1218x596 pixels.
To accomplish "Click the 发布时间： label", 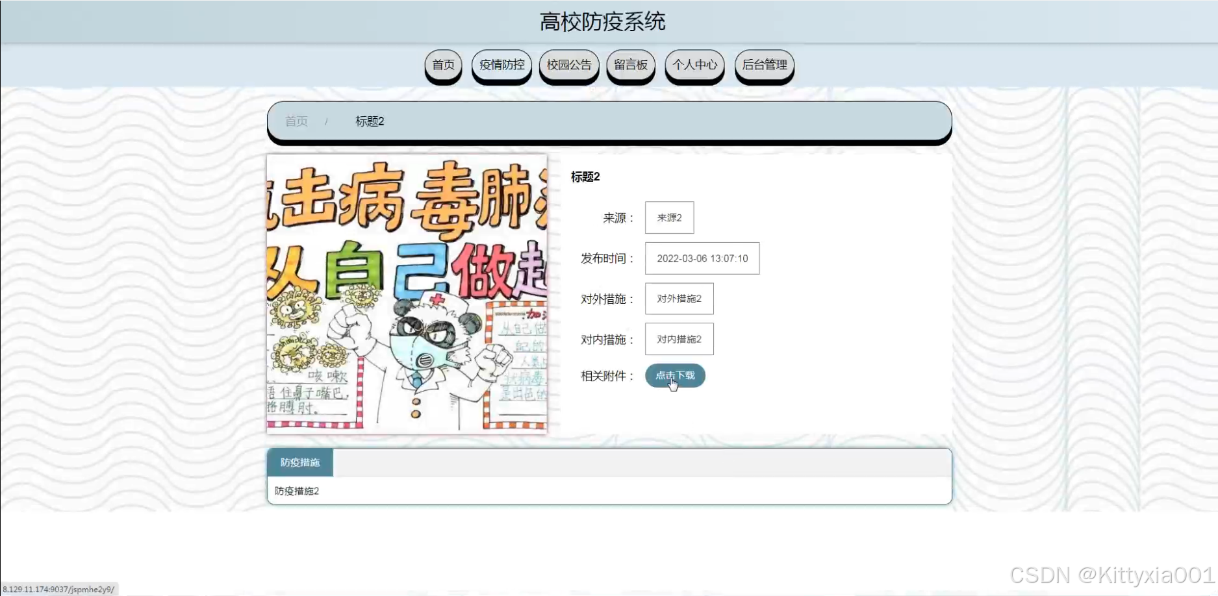I will [607, 258].
